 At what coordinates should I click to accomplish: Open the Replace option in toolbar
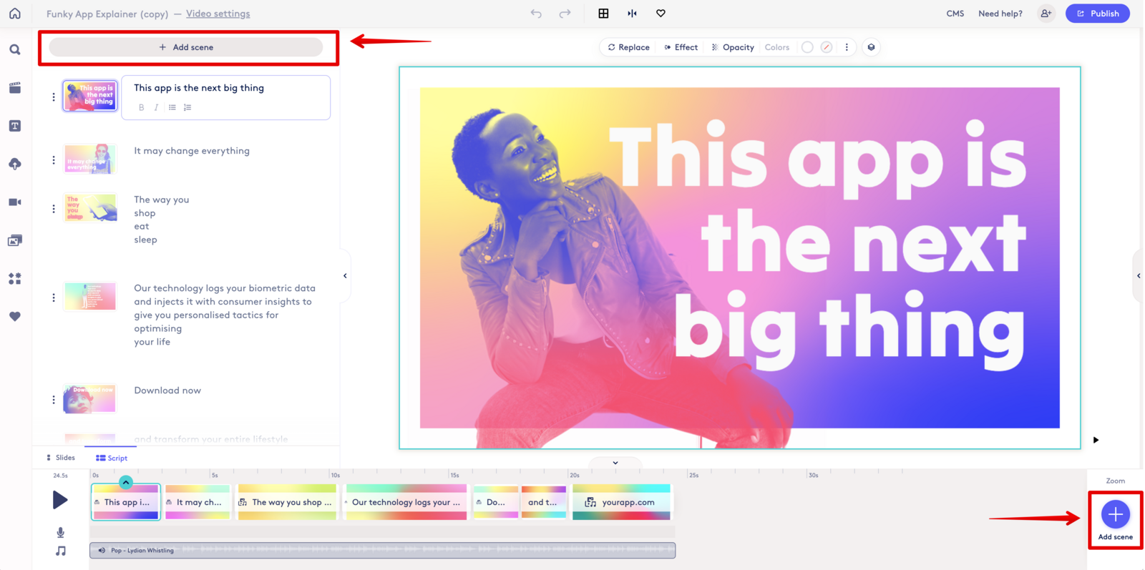tap(629, 47)
